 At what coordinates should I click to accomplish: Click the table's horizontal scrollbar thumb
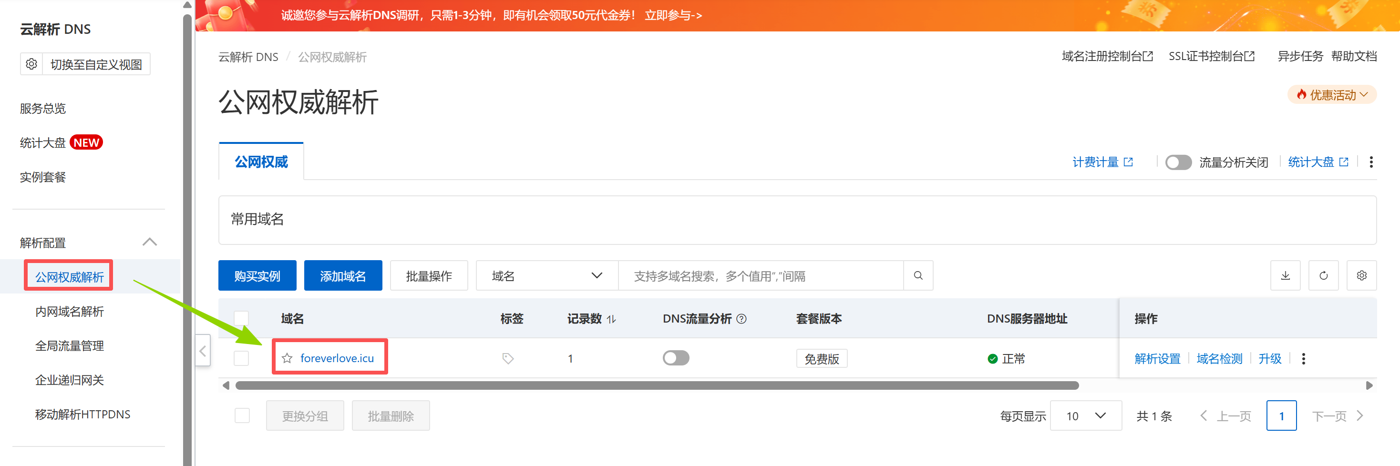pos(657,385)
